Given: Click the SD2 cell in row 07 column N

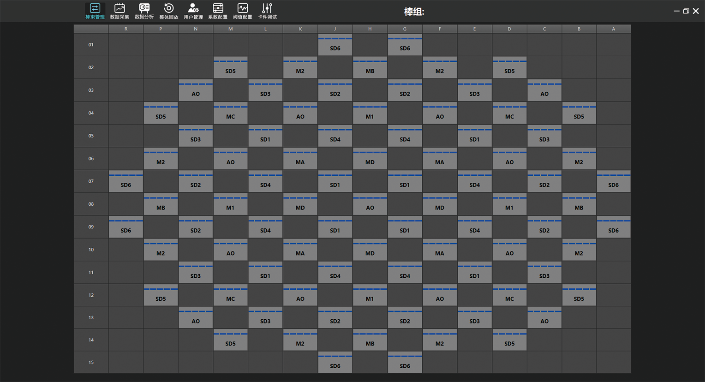Looking at the screenshot, I should (196, 181).
